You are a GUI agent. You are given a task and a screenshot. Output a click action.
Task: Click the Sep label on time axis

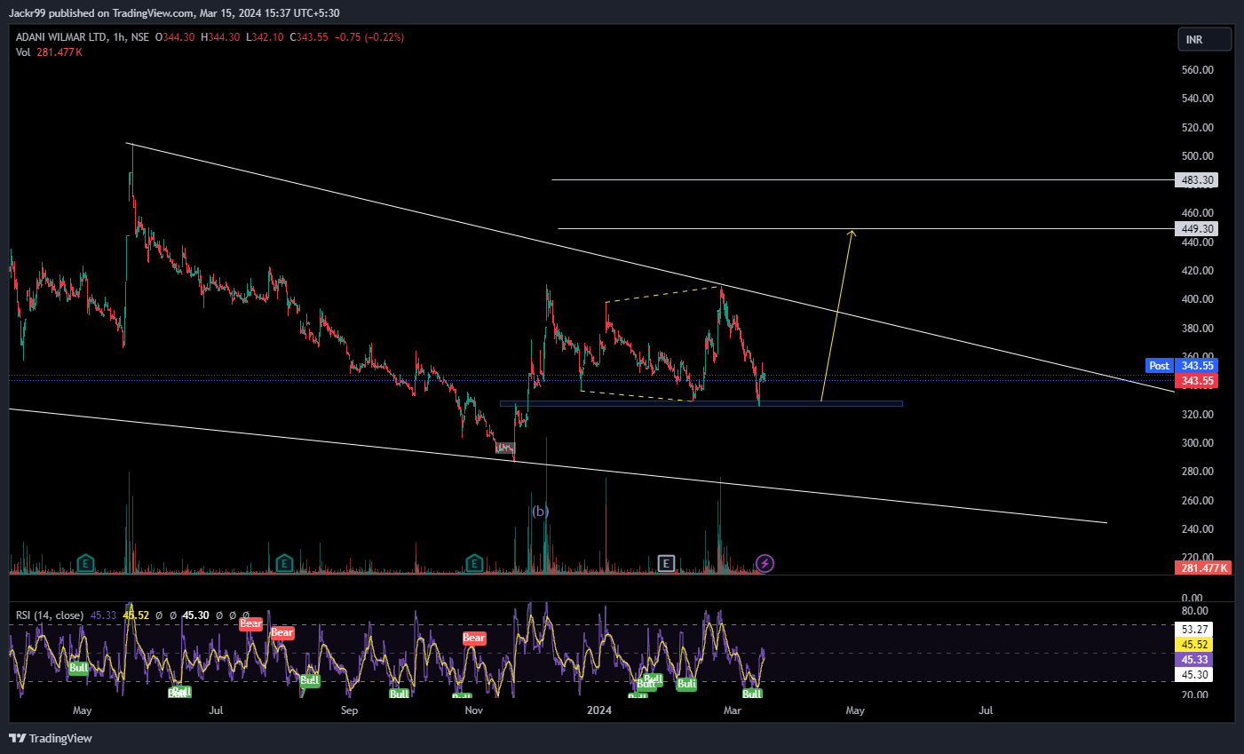(x=349, y=710)
